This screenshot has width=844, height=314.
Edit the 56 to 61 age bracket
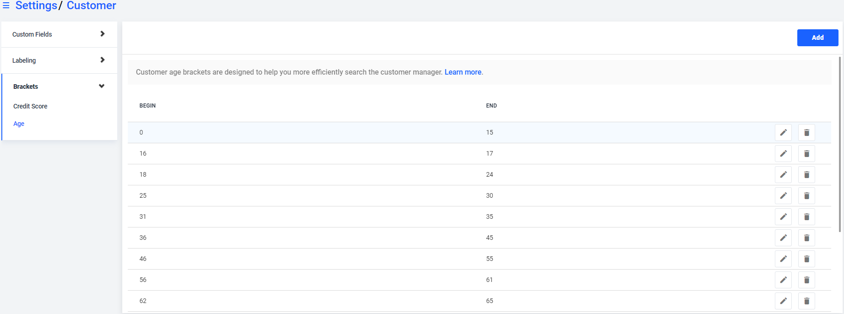coord(783,280)
